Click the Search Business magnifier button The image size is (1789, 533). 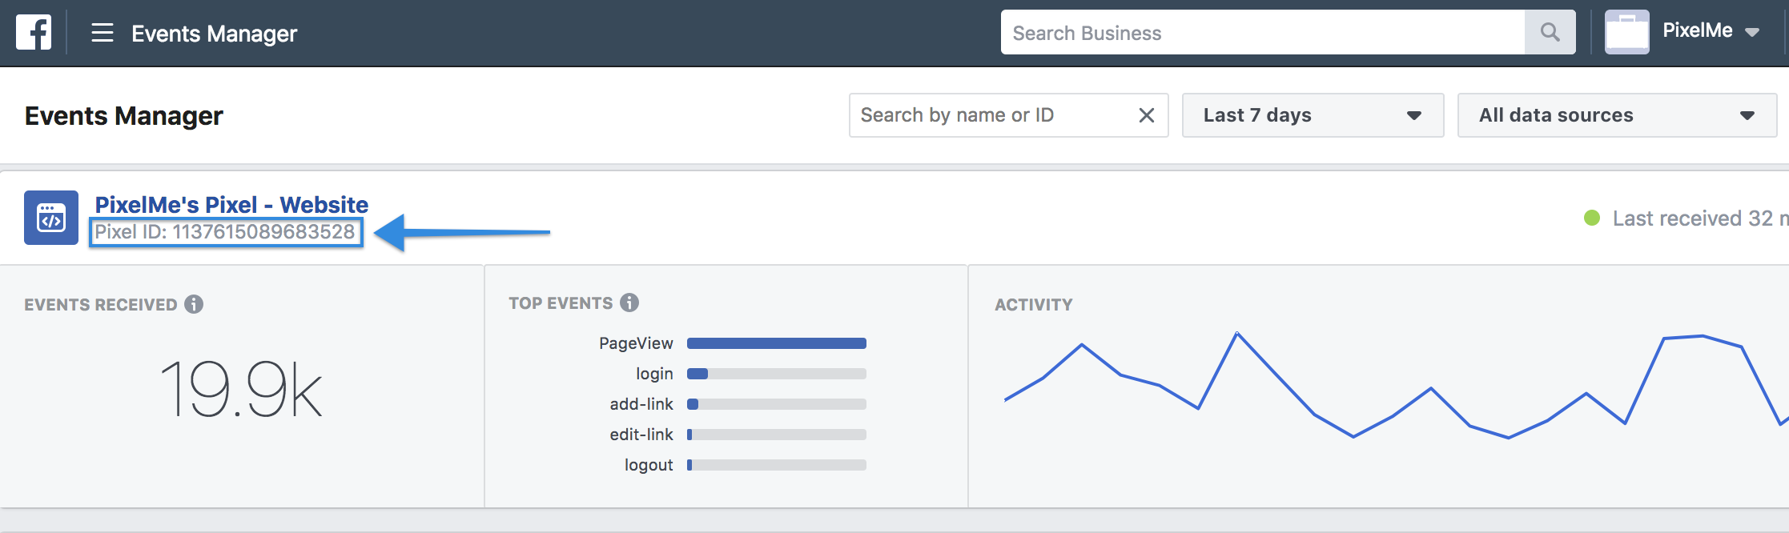click(1550, 32)
